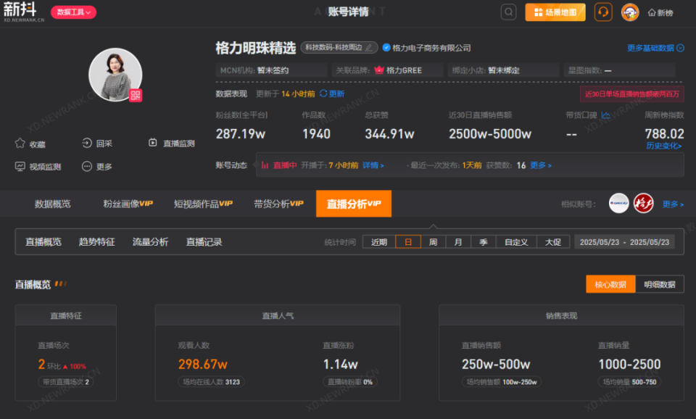Choose 周 time range
This screenshot has height=419, width=696.
[x=434, y=242]
